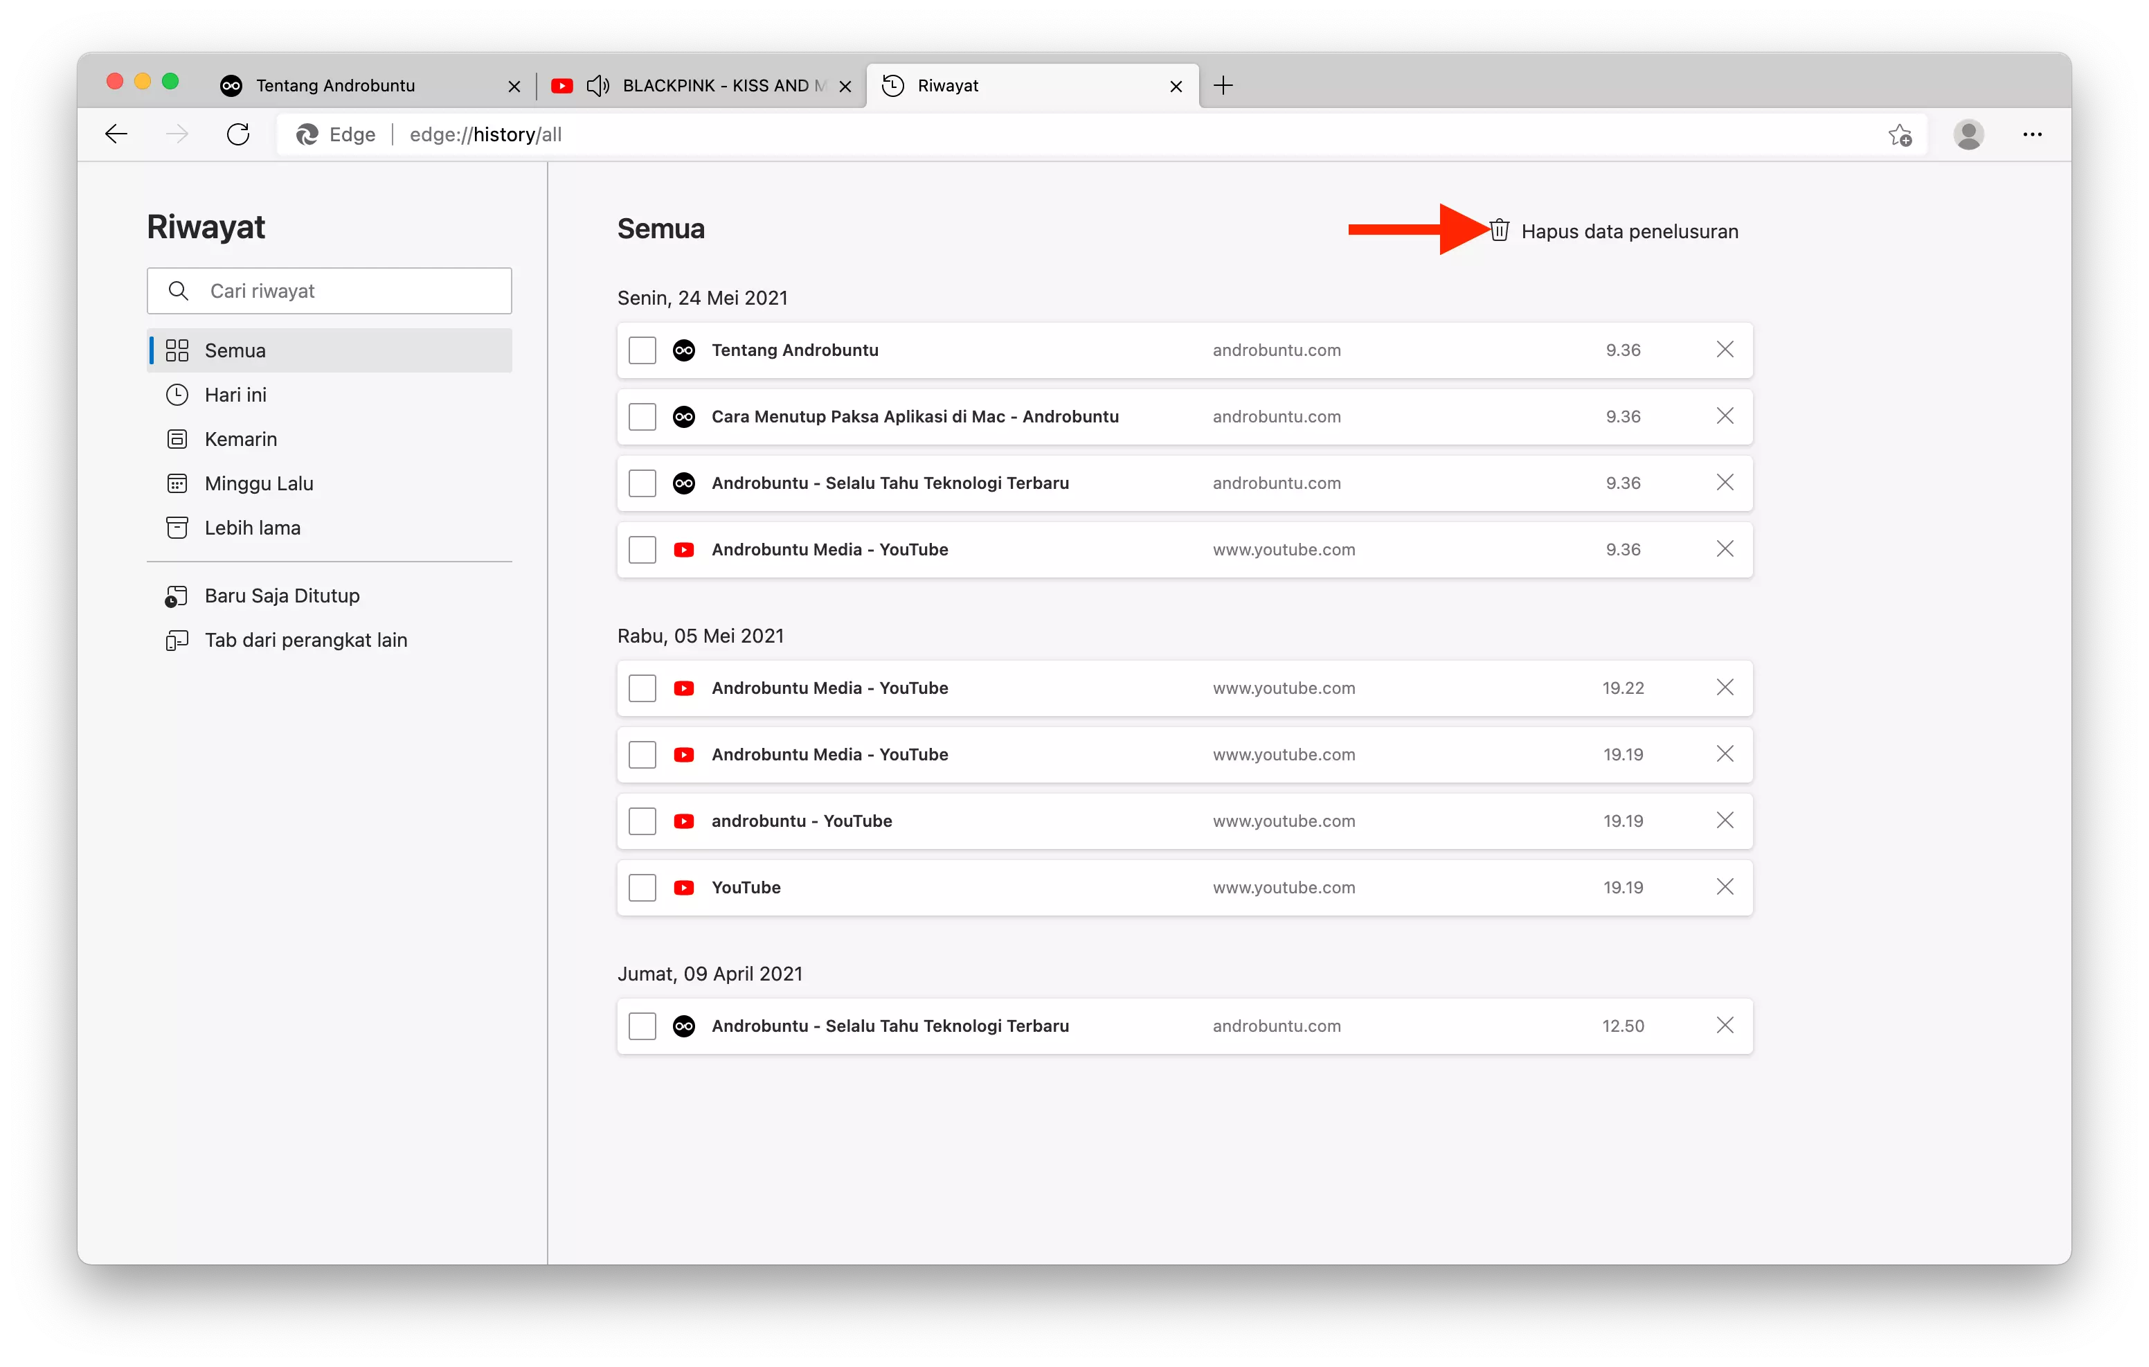The height and width of the screenshot is (1367, 2149).
Task: Open the Edge profile avatar
Action: (x=1969, y=134)
